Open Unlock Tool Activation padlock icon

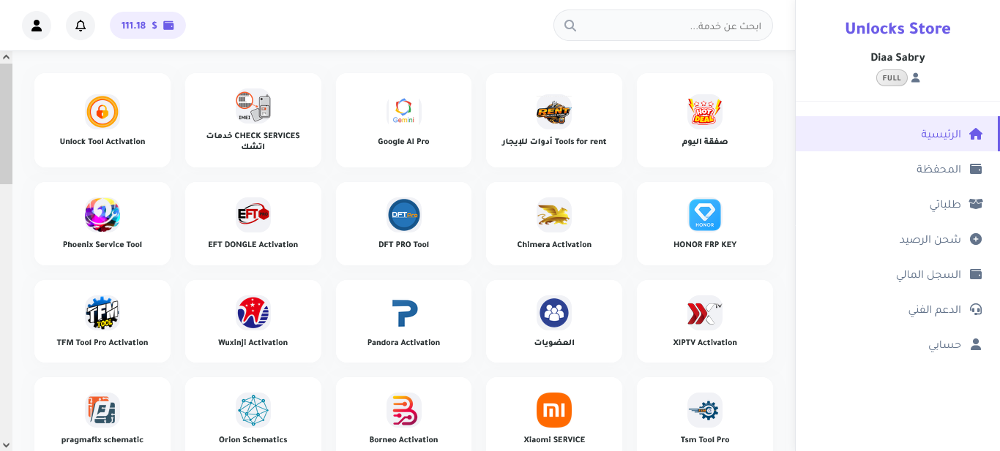click(102, 112)
